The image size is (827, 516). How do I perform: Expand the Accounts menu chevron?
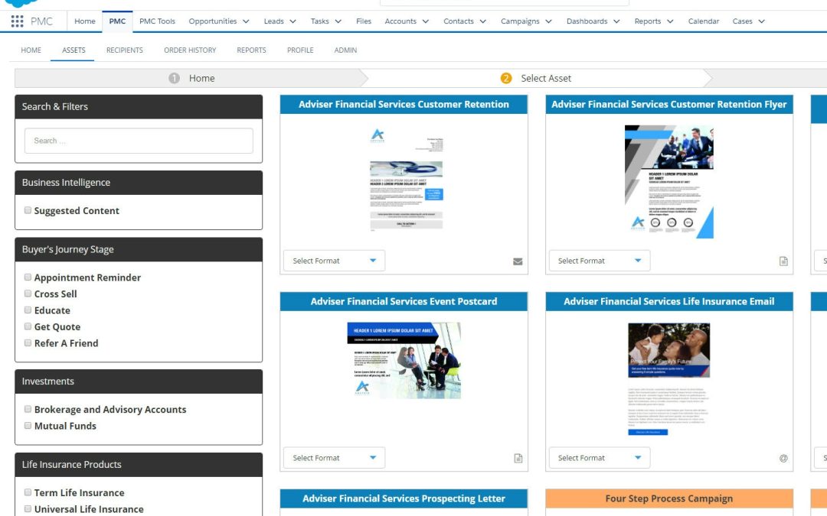[x=426, y=21]
